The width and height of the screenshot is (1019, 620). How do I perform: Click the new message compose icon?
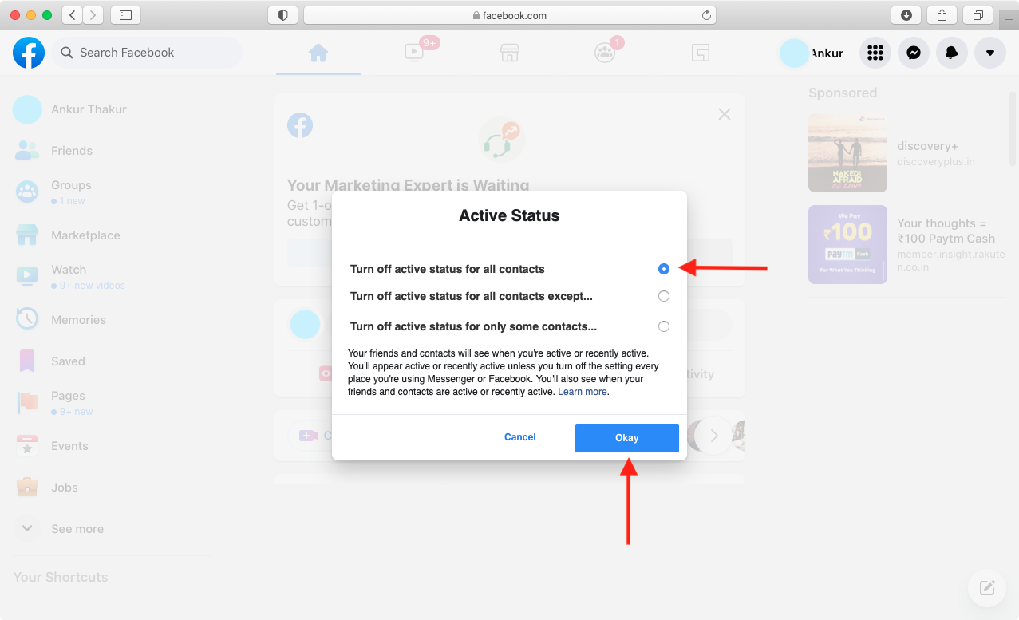click(987, 588)
